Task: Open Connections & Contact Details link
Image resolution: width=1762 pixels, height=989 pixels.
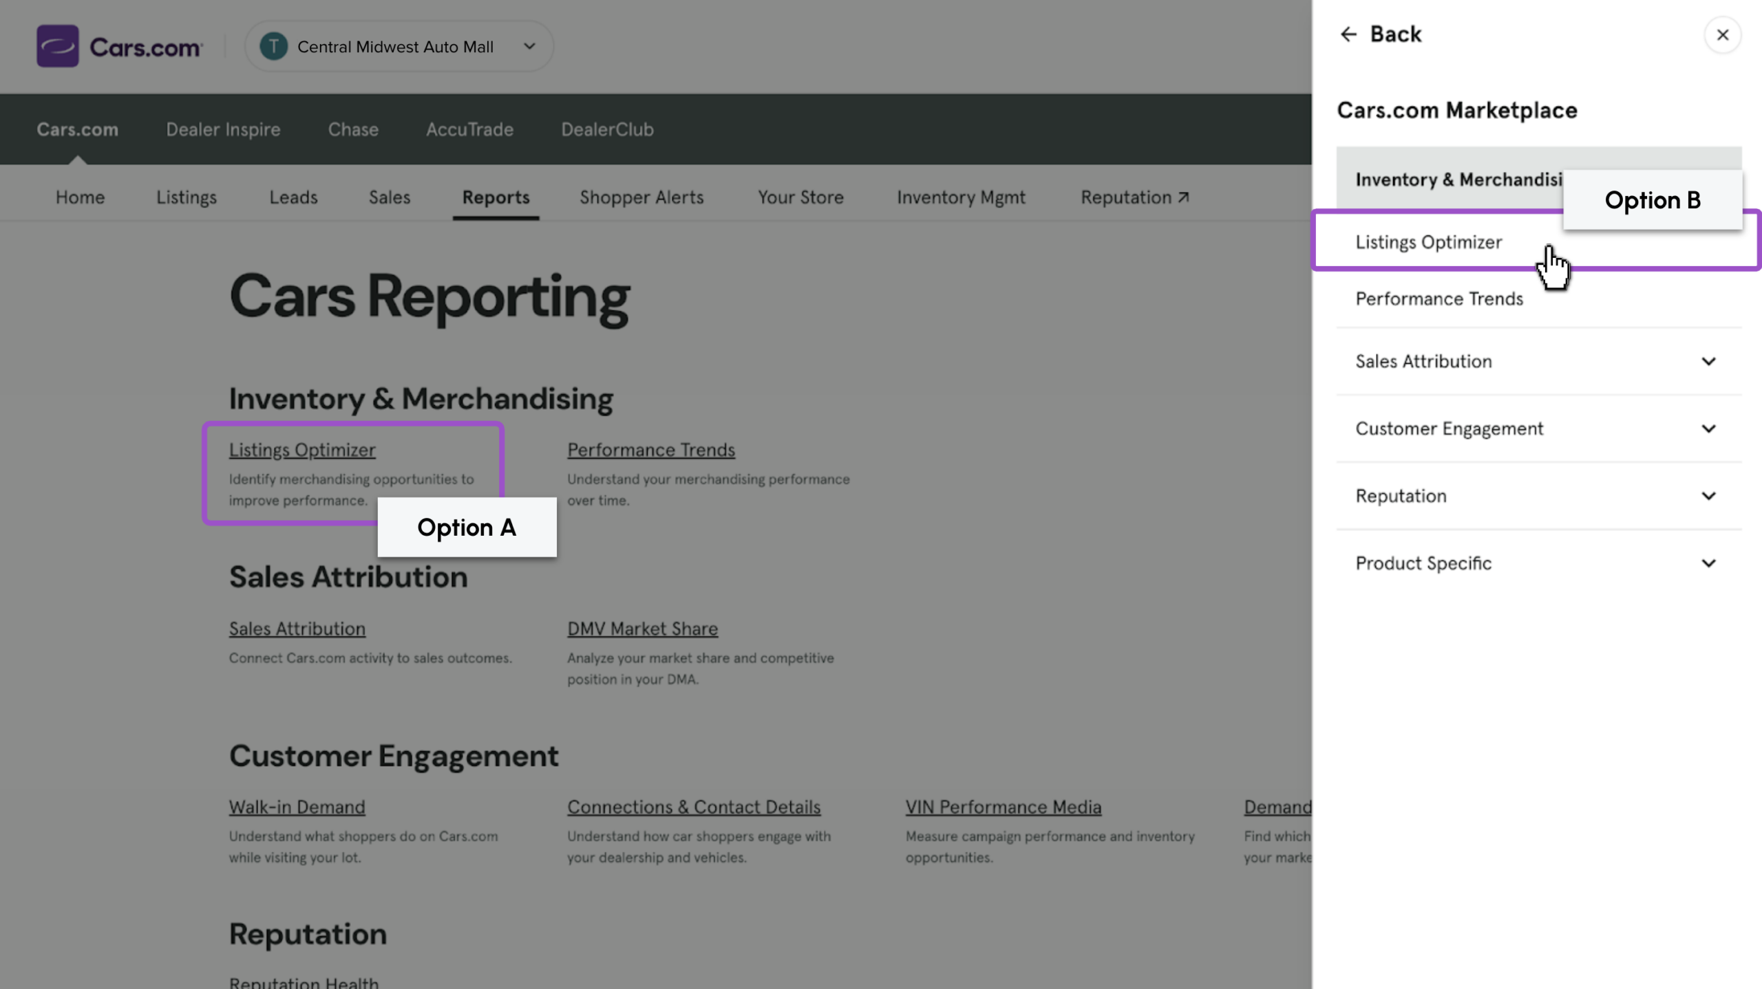Action: pyautogui.click(x=694, y=807)
